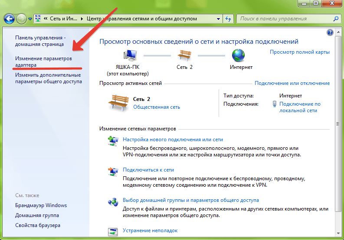The width and height of the screenshot is (344, 240).
Task: Click the Internet globe icon
Action: pyautogui.click(x=238, y=55)
